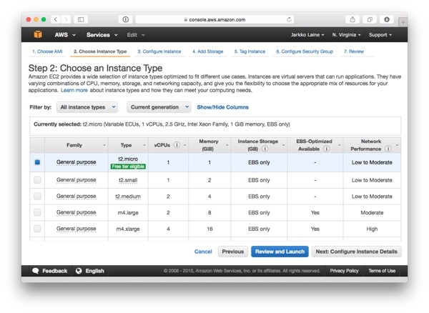Go to 4. Add Storage tab

pyautogui.click(x=207, y=51)
